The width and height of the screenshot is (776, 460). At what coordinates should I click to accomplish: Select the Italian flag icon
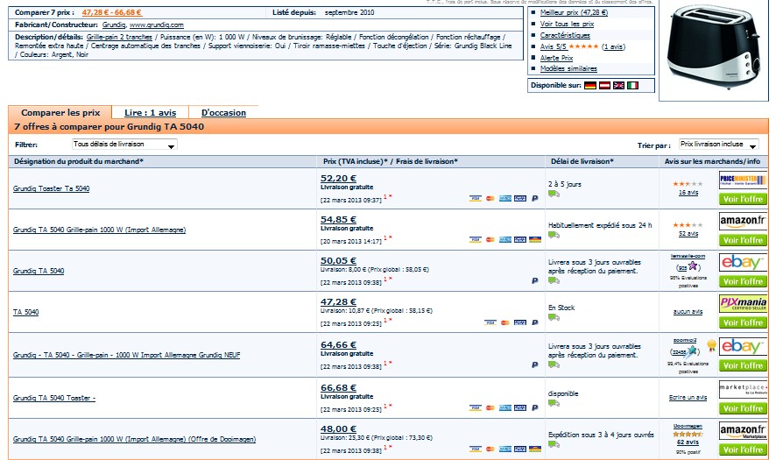point(632,86)
